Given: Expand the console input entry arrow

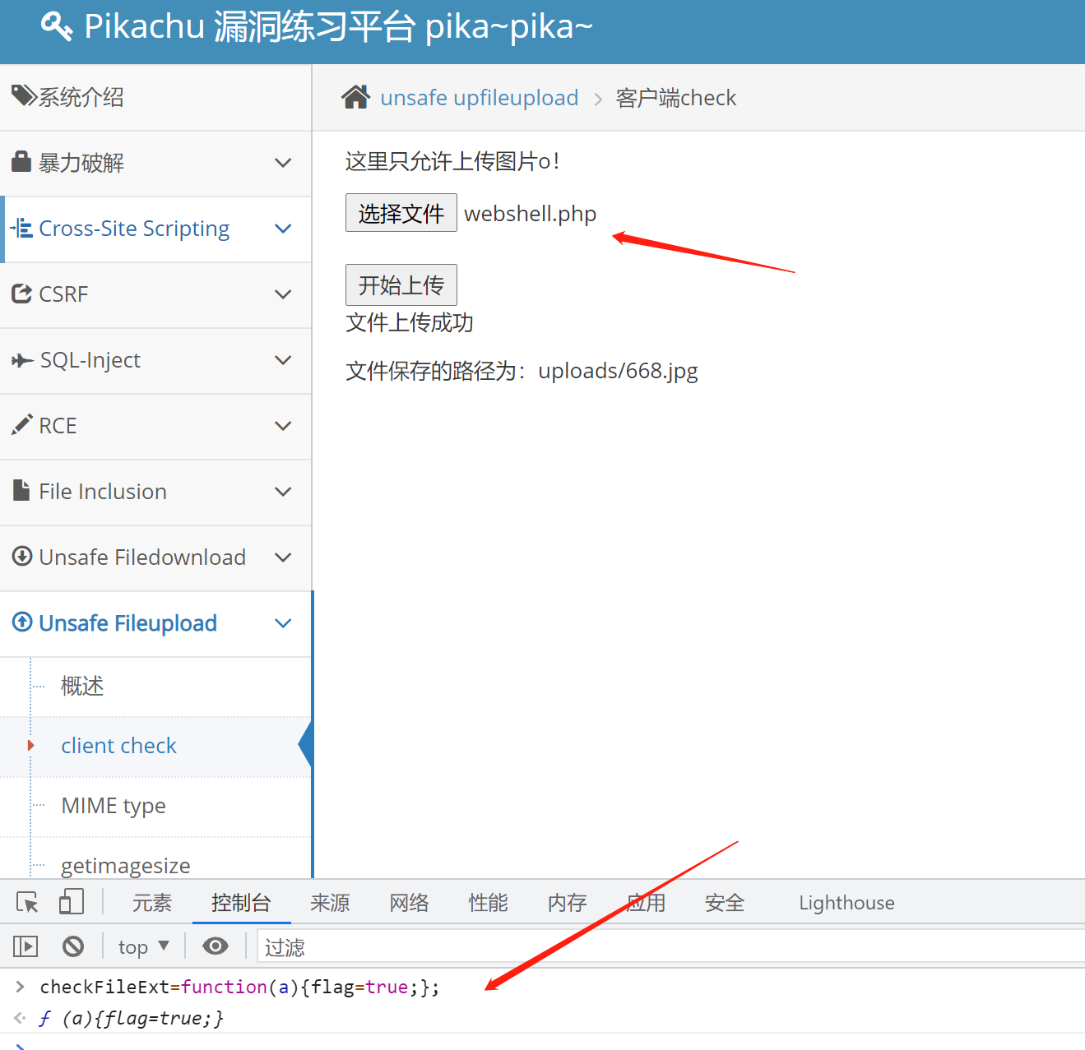Looking at the screenshot, I should pyautogui.click(x=21, y=986).
